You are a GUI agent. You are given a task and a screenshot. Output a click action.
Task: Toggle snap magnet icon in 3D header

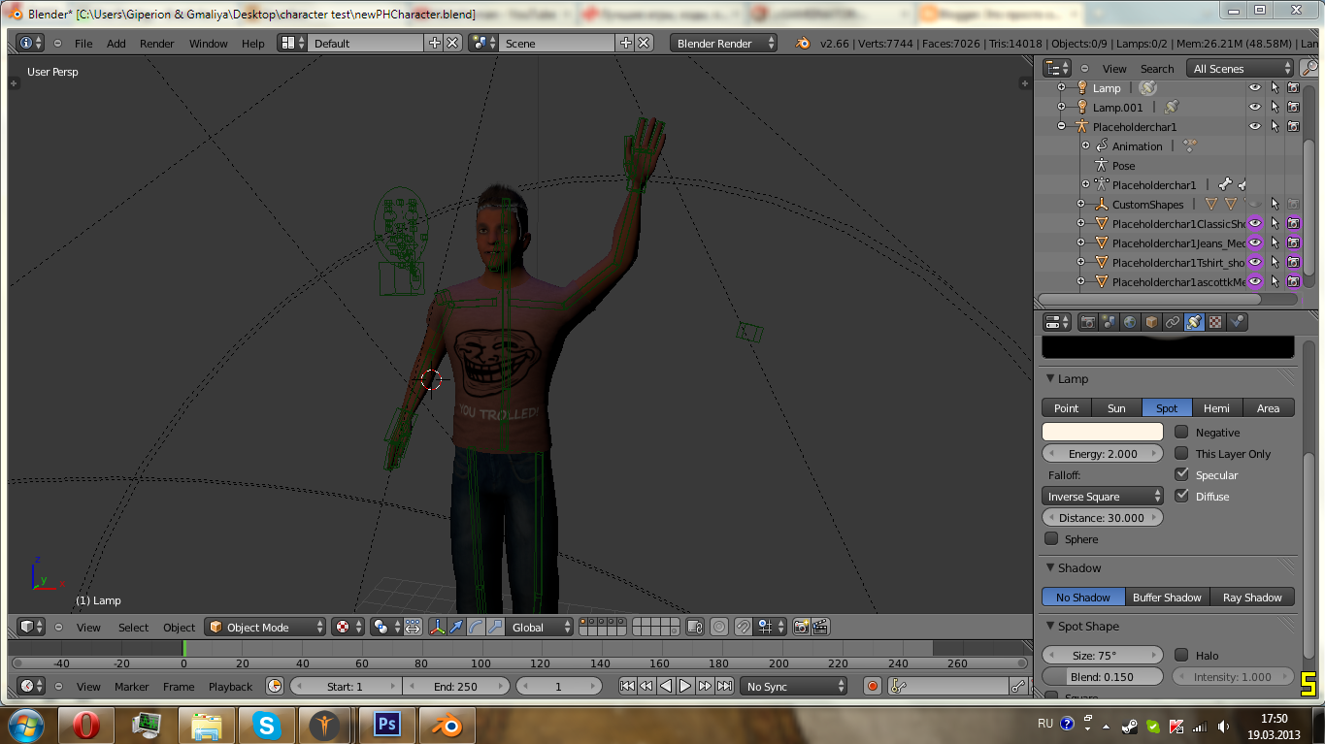click(743, 628)
